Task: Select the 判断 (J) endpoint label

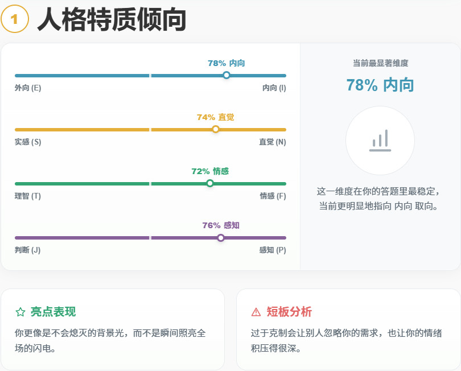Action: (26, 249)
